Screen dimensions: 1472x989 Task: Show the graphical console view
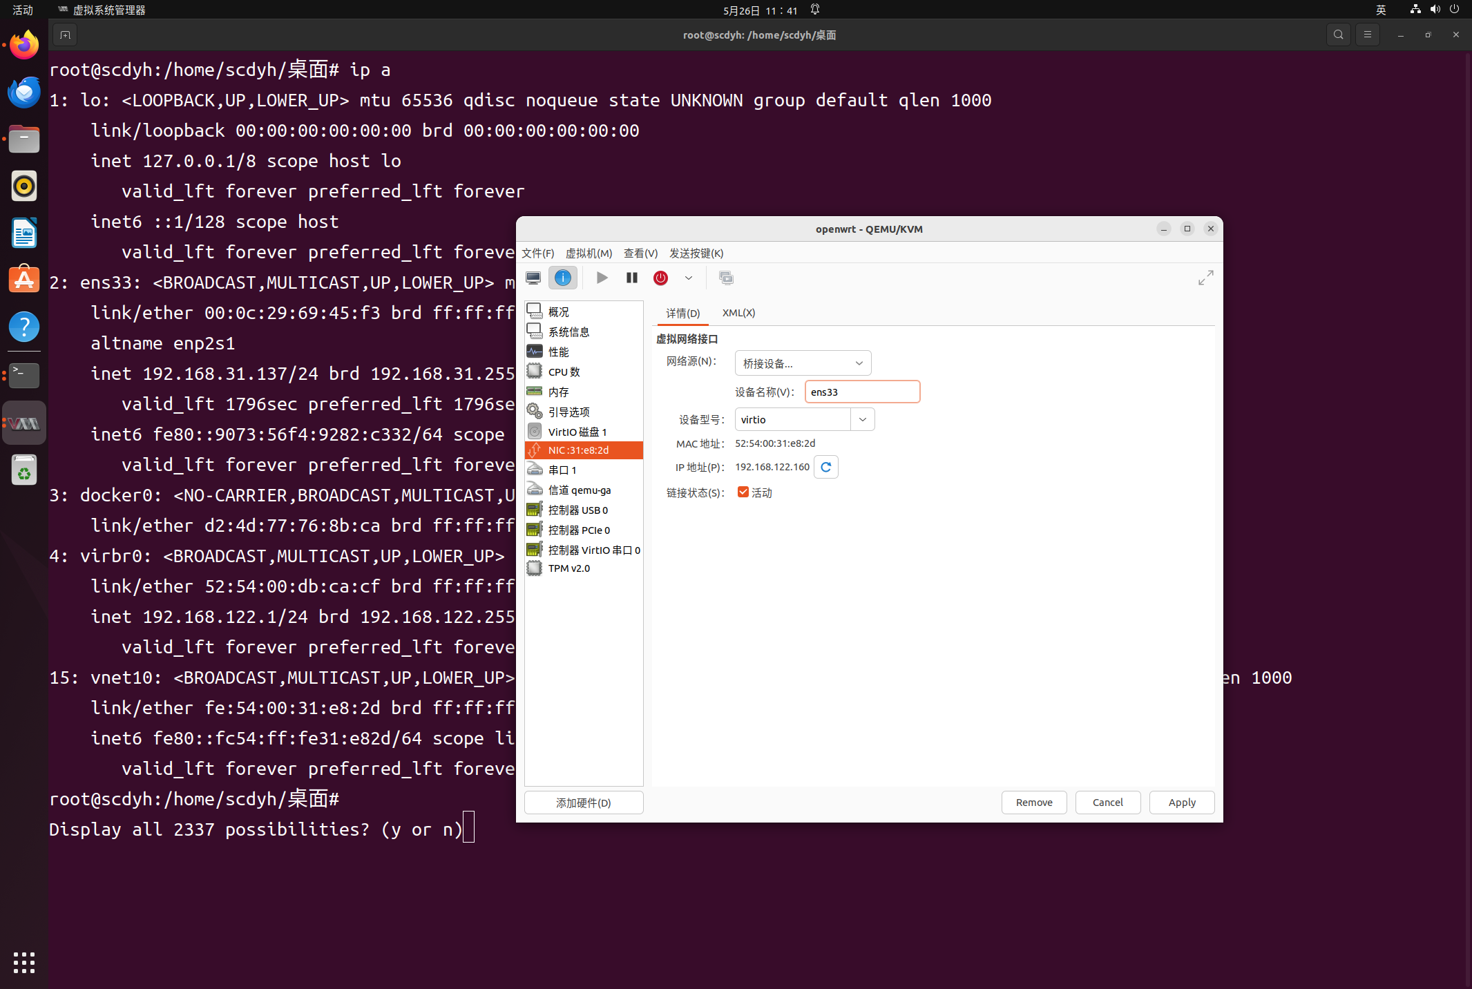(x=533, y=278)
